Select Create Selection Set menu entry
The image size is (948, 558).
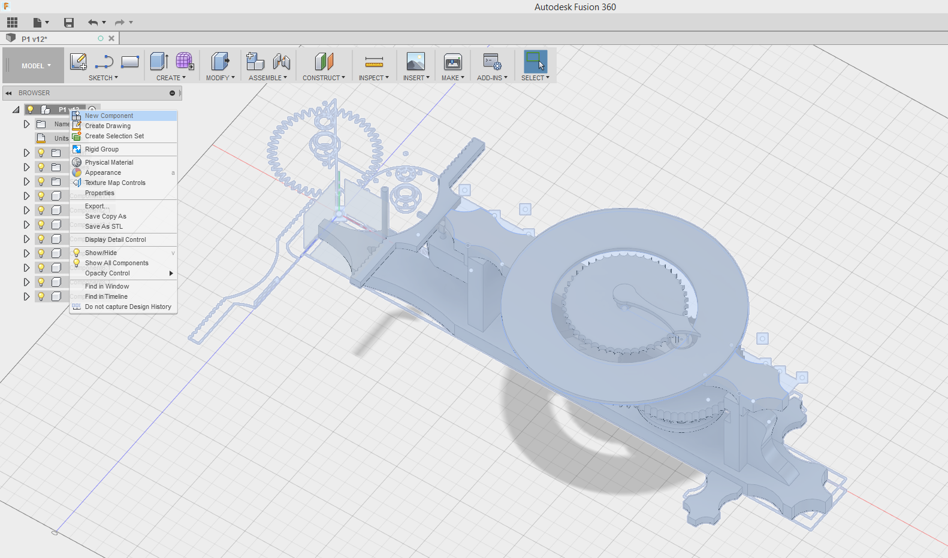click(123, 136)
